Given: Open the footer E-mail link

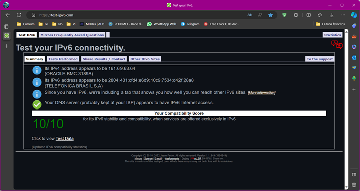Looking at the screenshot, I should [158, 158].
